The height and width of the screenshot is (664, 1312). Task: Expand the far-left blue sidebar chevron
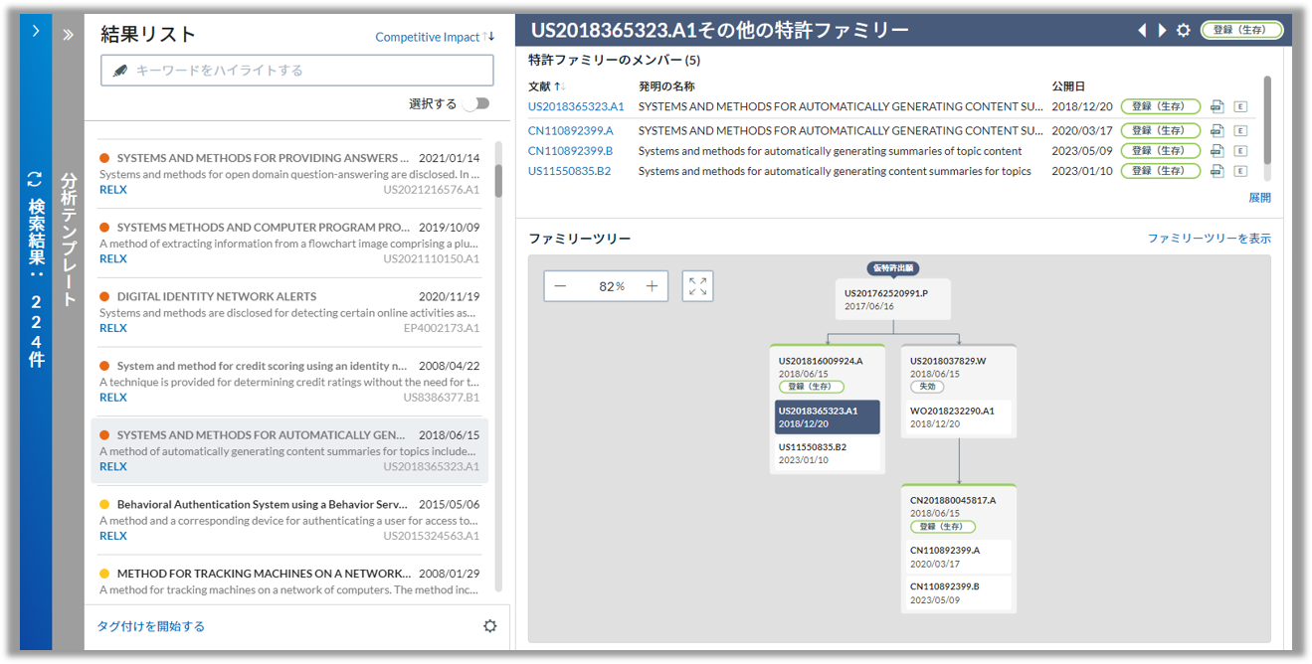coord(36,31)
